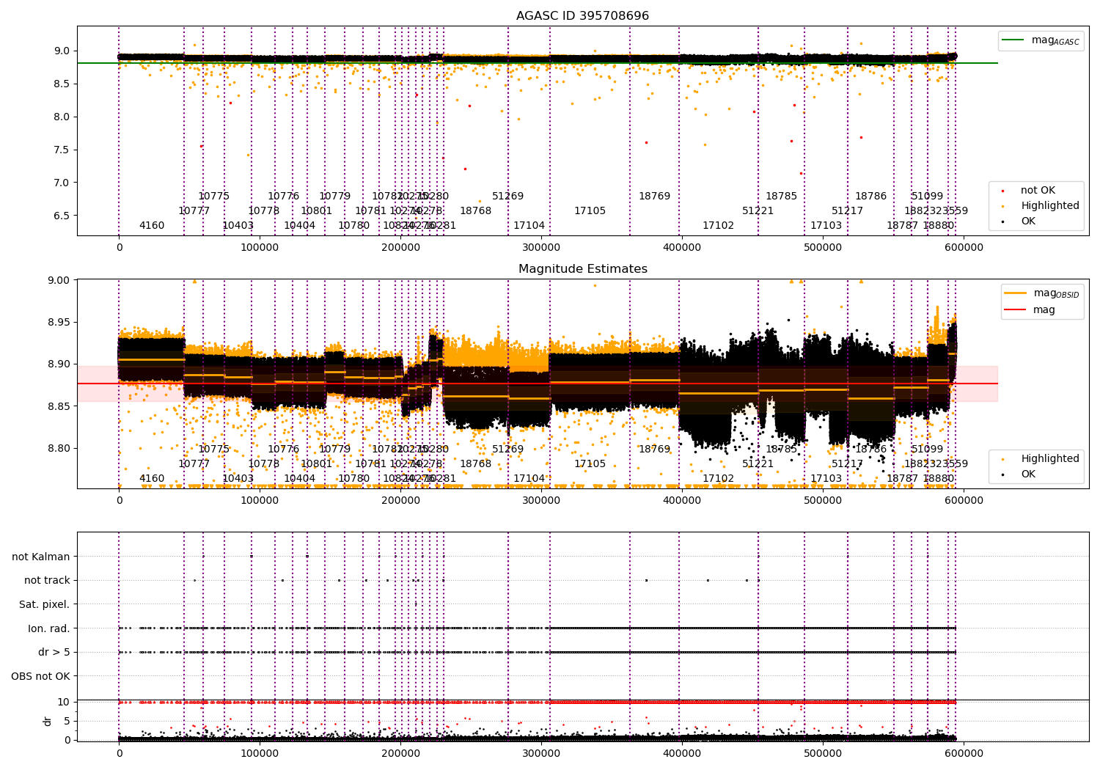Click the 9.0 tick on top plot
This screenshot has height=770, width=1100.
pyautogui.click(x=62, y=51)
